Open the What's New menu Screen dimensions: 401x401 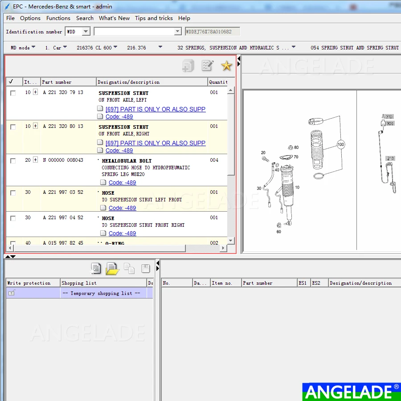pyautogui.click(x=115, y=18)
